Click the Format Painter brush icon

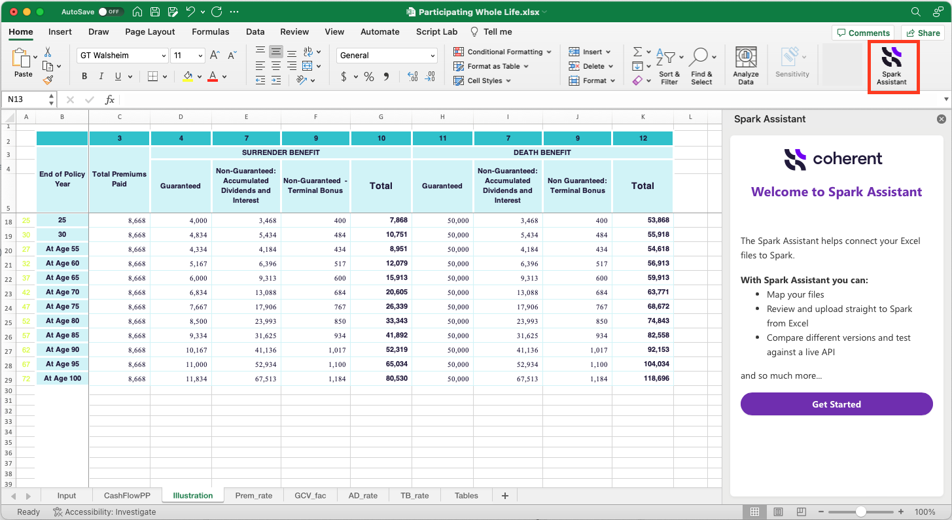48,80
